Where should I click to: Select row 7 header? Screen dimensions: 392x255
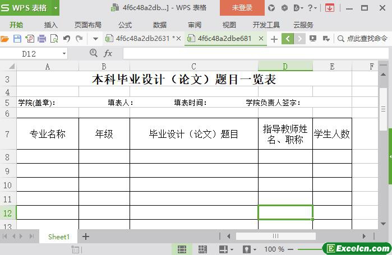pos(7,134)
